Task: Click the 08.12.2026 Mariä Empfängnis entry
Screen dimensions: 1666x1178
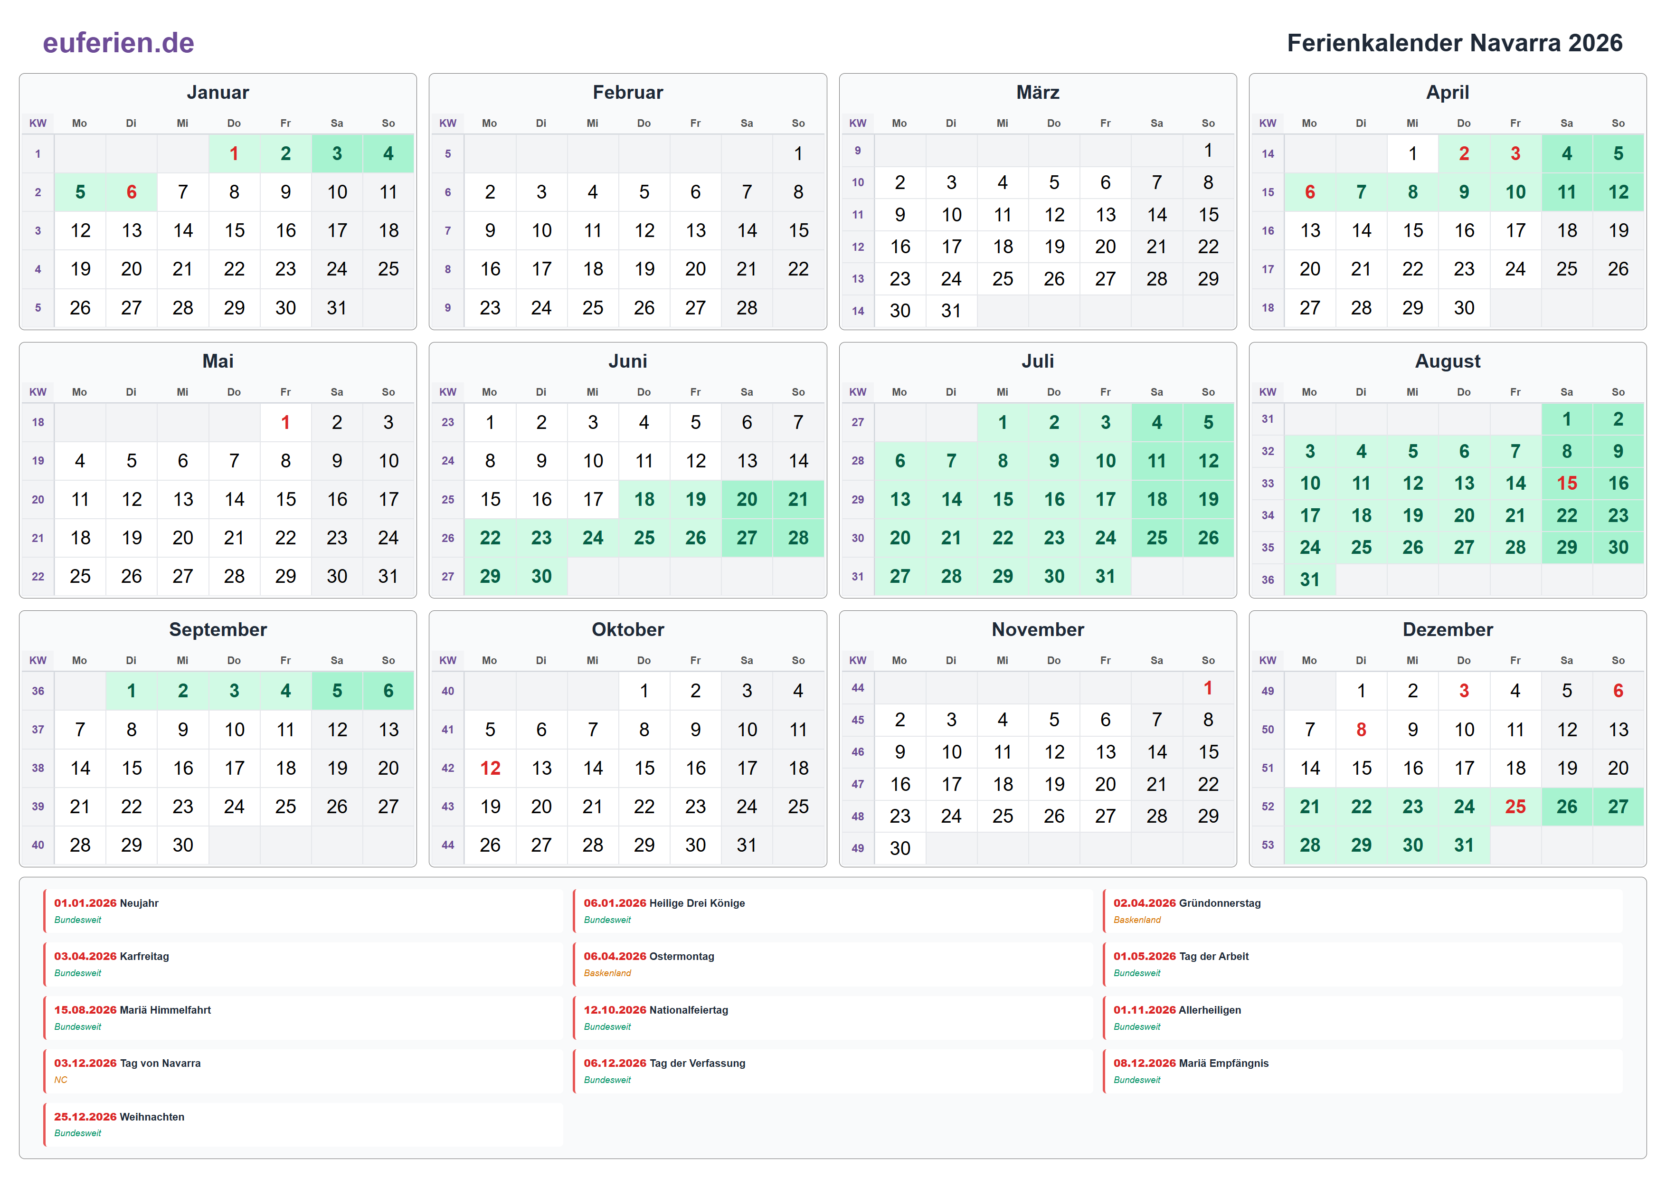Action: 1362,1071
